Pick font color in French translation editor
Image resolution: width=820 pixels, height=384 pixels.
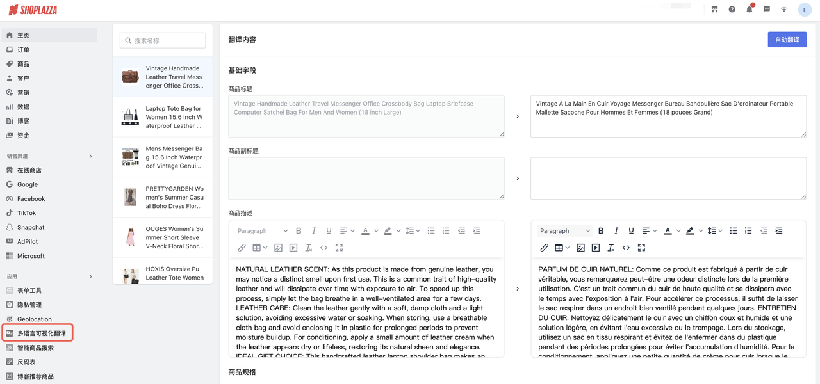point(668,231)
